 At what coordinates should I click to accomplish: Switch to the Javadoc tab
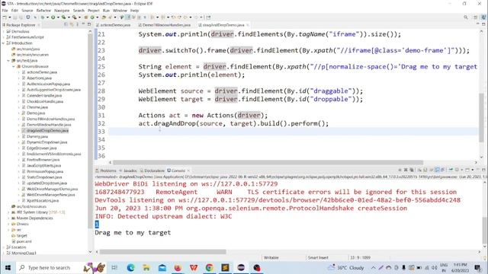[128, 170]
